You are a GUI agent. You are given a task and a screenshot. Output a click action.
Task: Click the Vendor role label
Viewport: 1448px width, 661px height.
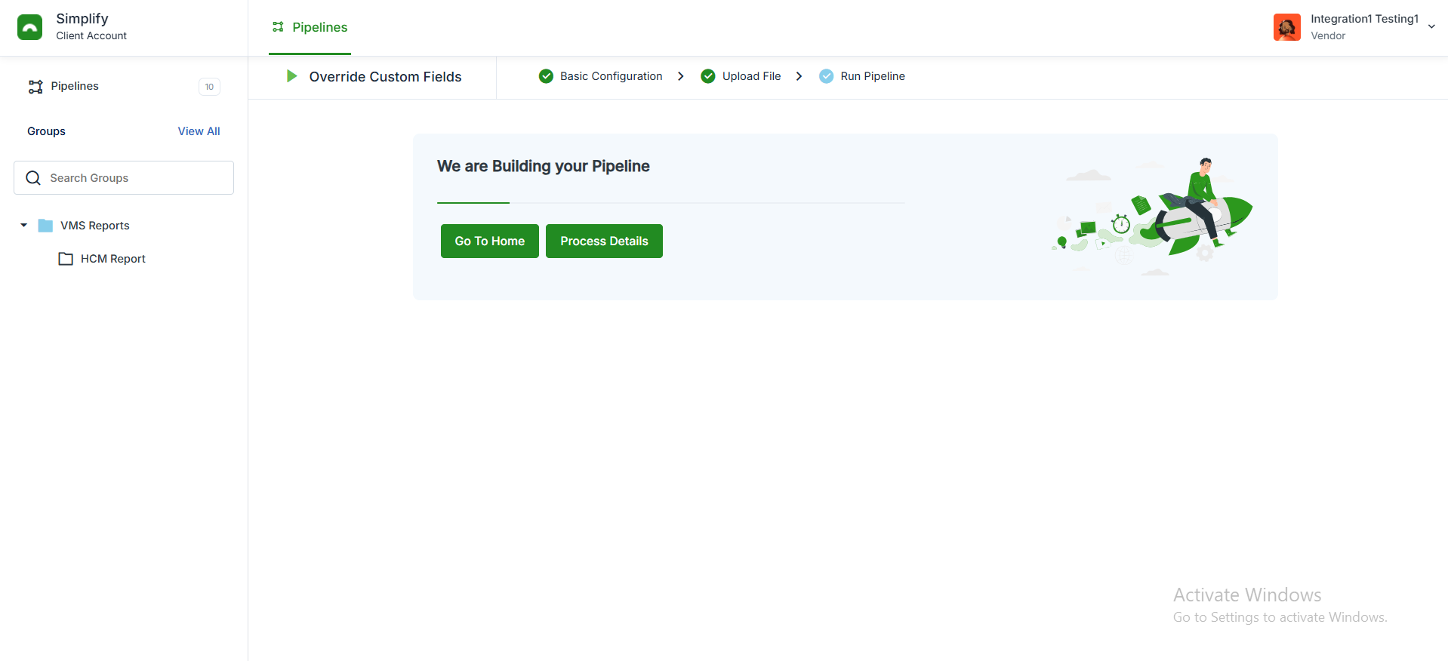[1328, 35]
